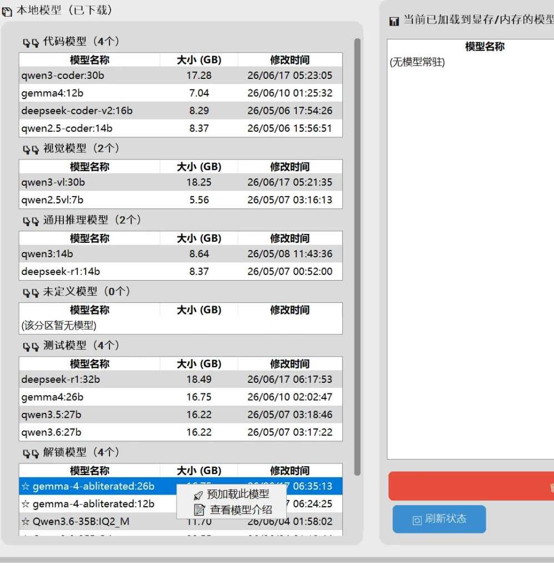554x569 pixels.
Task: Select the deepseek-coder-v2:16b row
Action: click(x=181, y=111)
